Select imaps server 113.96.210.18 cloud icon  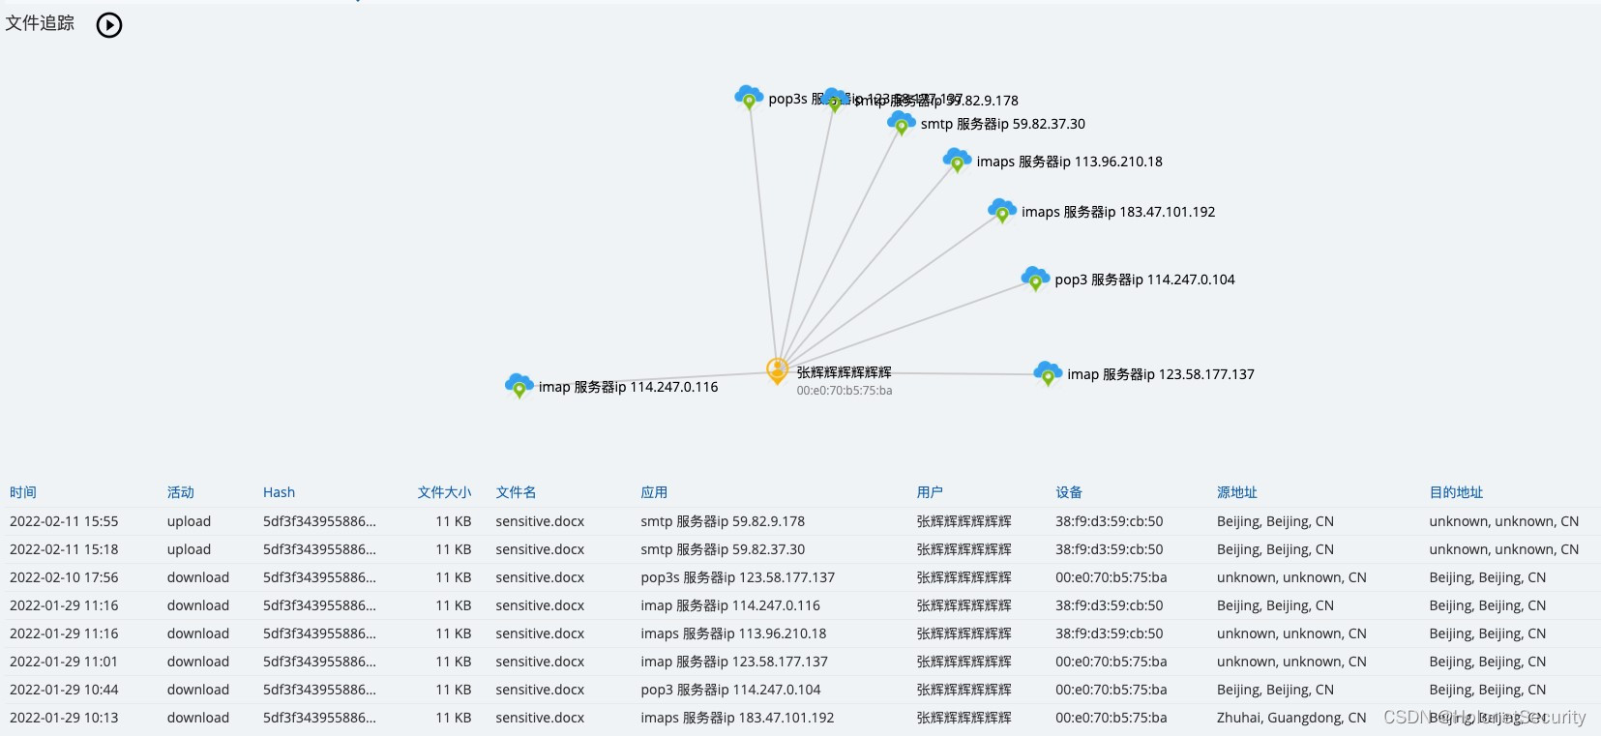click(957, 161)
